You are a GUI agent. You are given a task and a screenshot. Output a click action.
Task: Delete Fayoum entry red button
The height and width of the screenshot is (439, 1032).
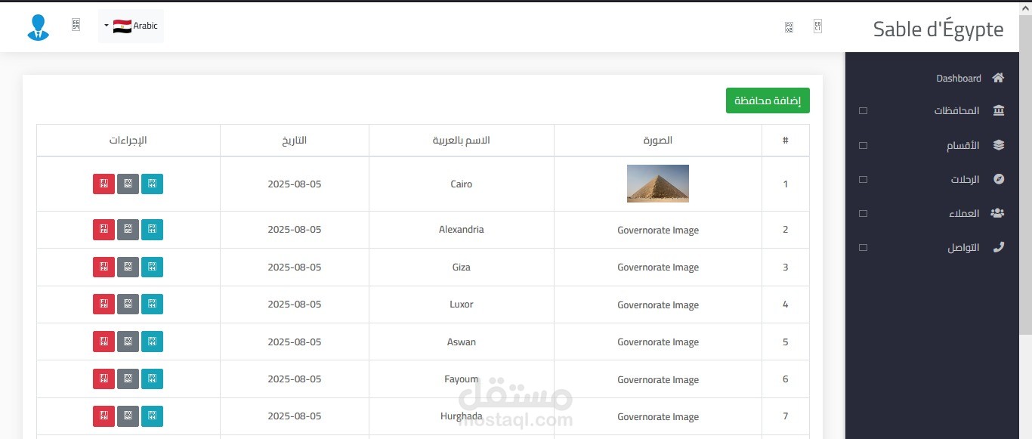(x=104, y=379)
